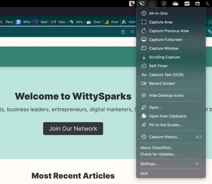Viewport: 212px width, 184px height.
Task: Choose Capture Text (OCR)
Action: point(171,75)
